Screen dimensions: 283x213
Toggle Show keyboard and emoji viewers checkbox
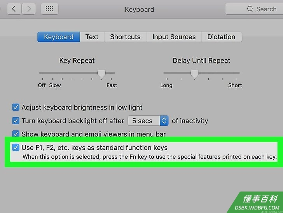click(x=16, y=133)
